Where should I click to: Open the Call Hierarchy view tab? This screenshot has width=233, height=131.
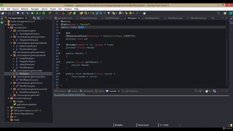(x=130, y=91)
